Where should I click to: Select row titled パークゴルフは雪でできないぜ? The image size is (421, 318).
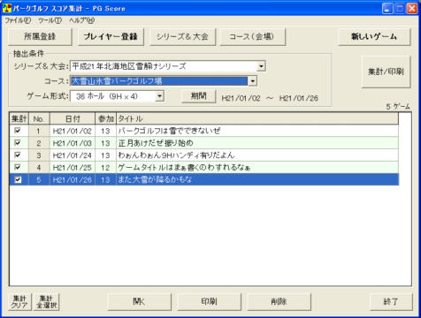tap(204, 131)
